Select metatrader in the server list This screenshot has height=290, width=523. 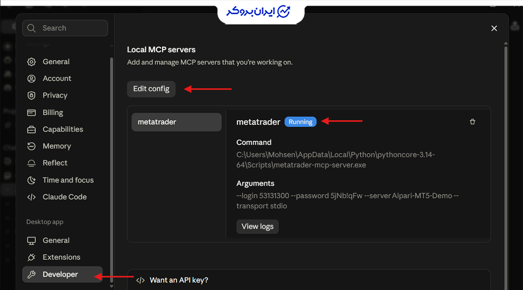pos(177,122)
